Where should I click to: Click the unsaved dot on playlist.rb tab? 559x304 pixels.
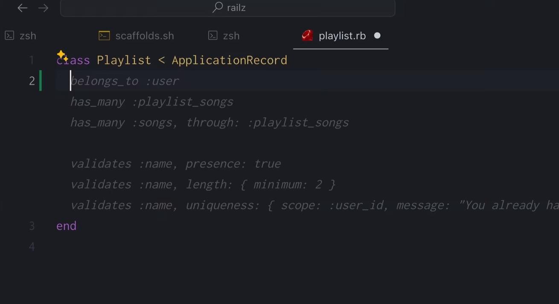pos(377,36)
